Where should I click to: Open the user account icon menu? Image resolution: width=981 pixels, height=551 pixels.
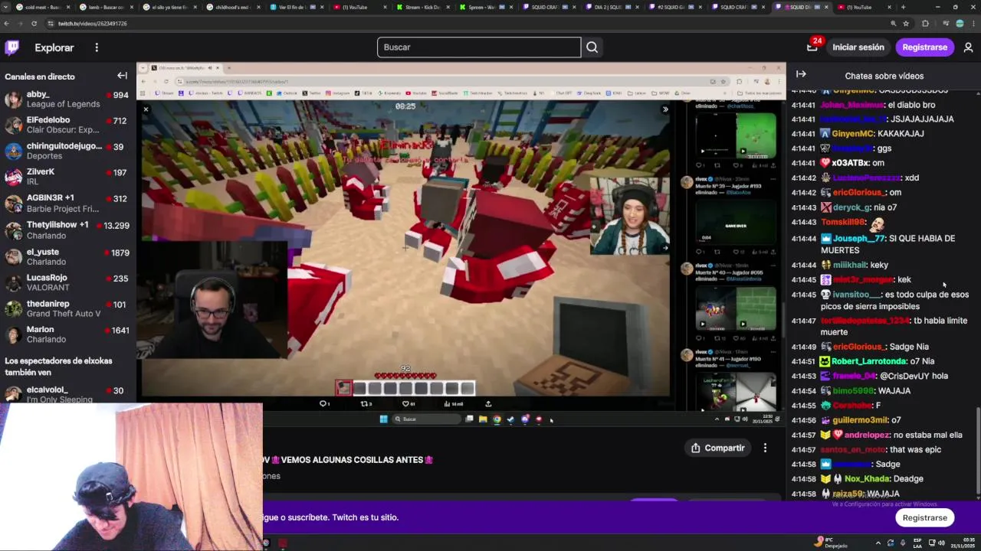point(968,47)
